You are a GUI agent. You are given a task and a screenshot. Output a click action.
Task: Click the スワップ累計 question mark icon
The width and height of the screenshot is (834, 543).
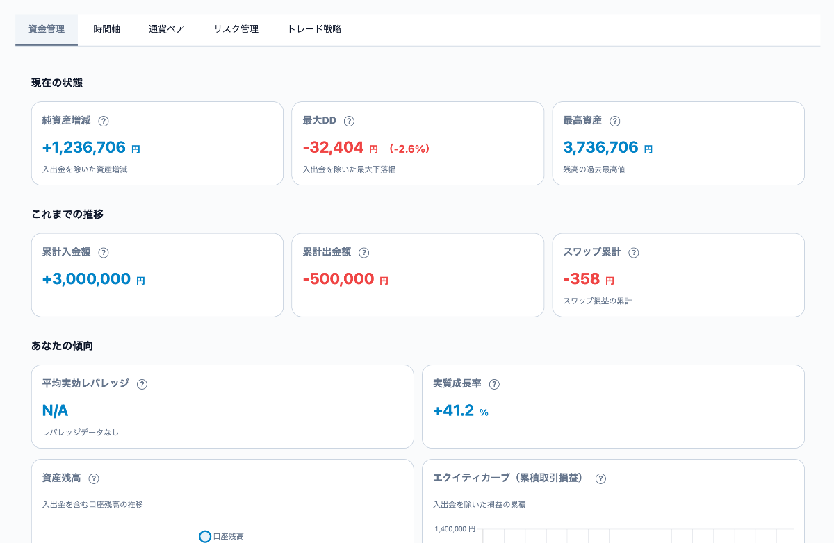pyautogui.click(x=633, y=252)
